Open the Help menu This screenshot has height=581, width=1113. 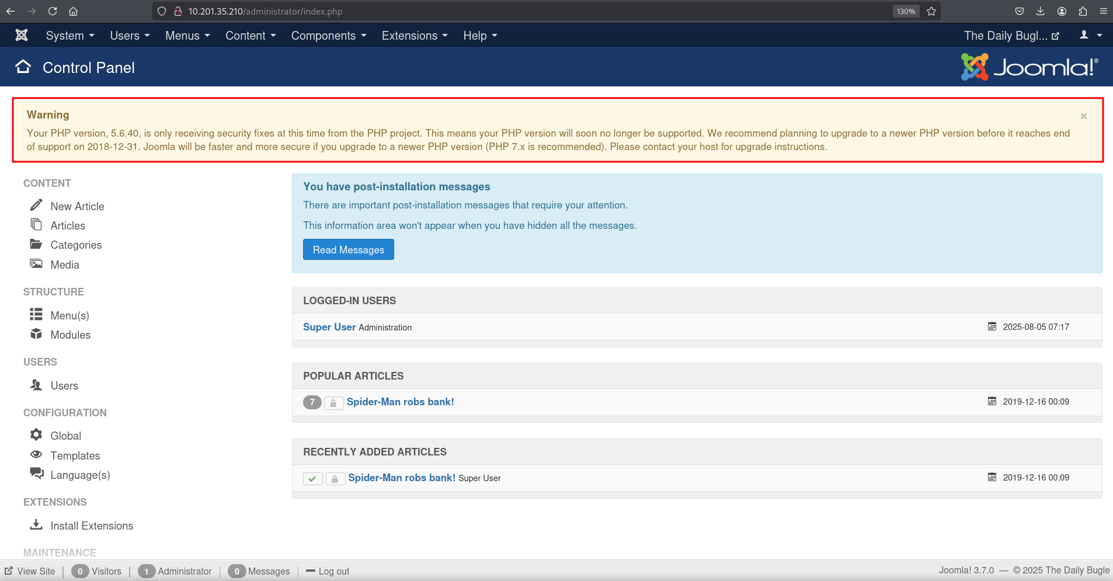pos(480,36)
